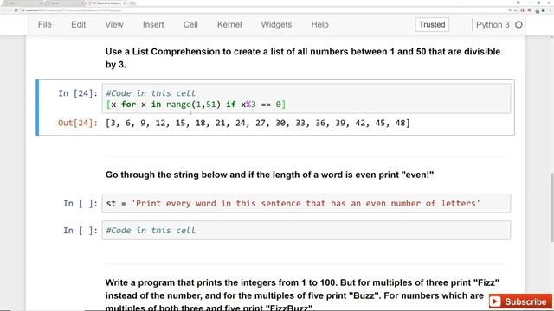
Task: Click the dark round extension icon beside browser menu
Action: tap(543, 10)
